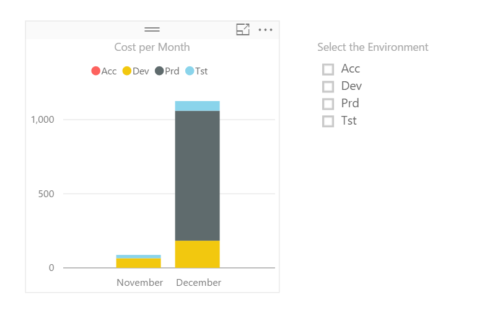482x315 pixels.
Task: Click the Select the Environment slicer header
Action: click(372, 47)
